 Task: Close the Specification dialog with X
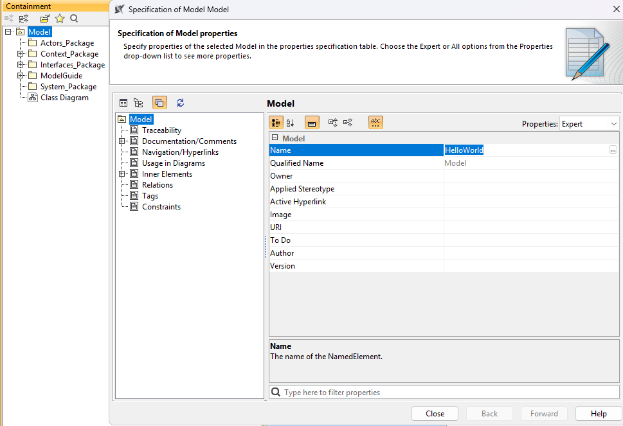[x=616, y=9]
